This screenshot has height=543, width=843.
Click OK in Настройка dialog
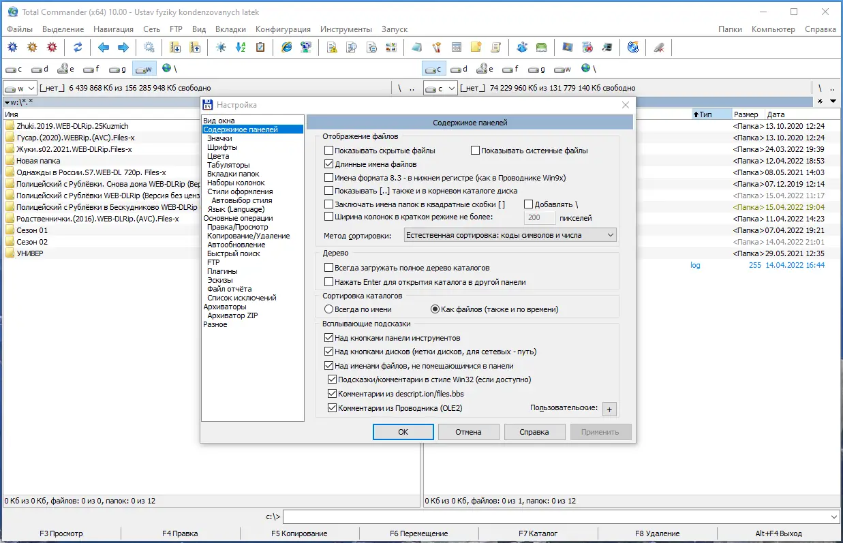coord(403,432)
